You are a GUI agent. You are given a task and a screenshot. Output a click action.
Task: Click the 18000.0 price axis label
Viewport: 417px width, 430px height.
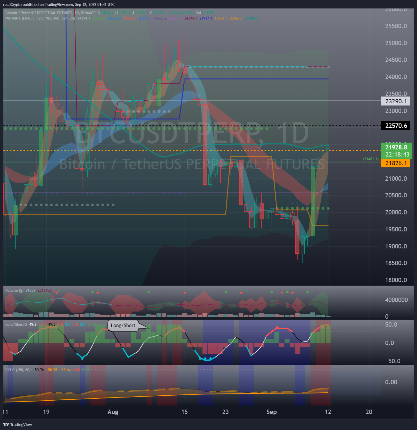click(x=396, y=280)
